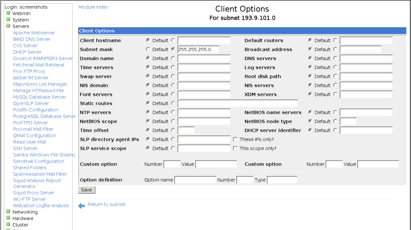Image resolution: width=411 pixels, height=230 pixels.
Task: Click the Client hostname text field
Action: coord(204,40)
